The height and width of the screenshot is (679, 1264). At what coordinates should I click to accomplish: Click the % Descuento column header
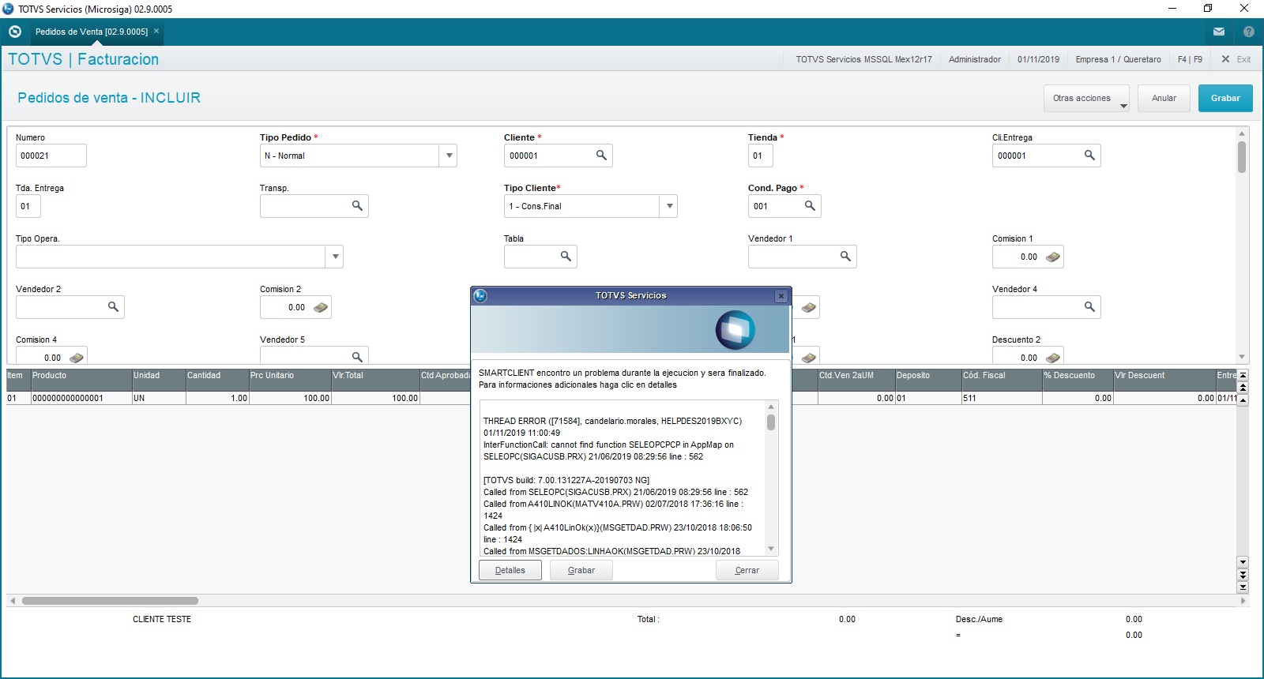tap(1078, 380)
